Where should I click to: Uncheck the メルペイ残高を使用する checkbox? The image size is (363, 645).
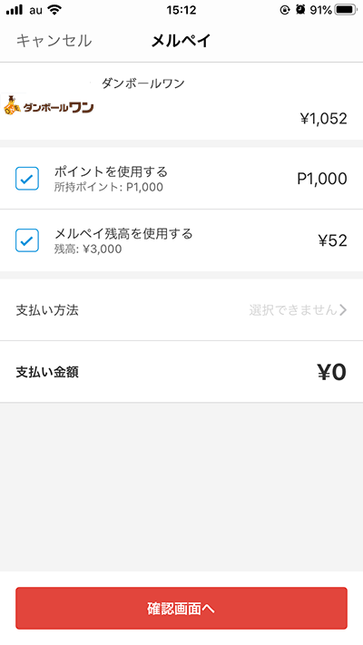point(27,240)
